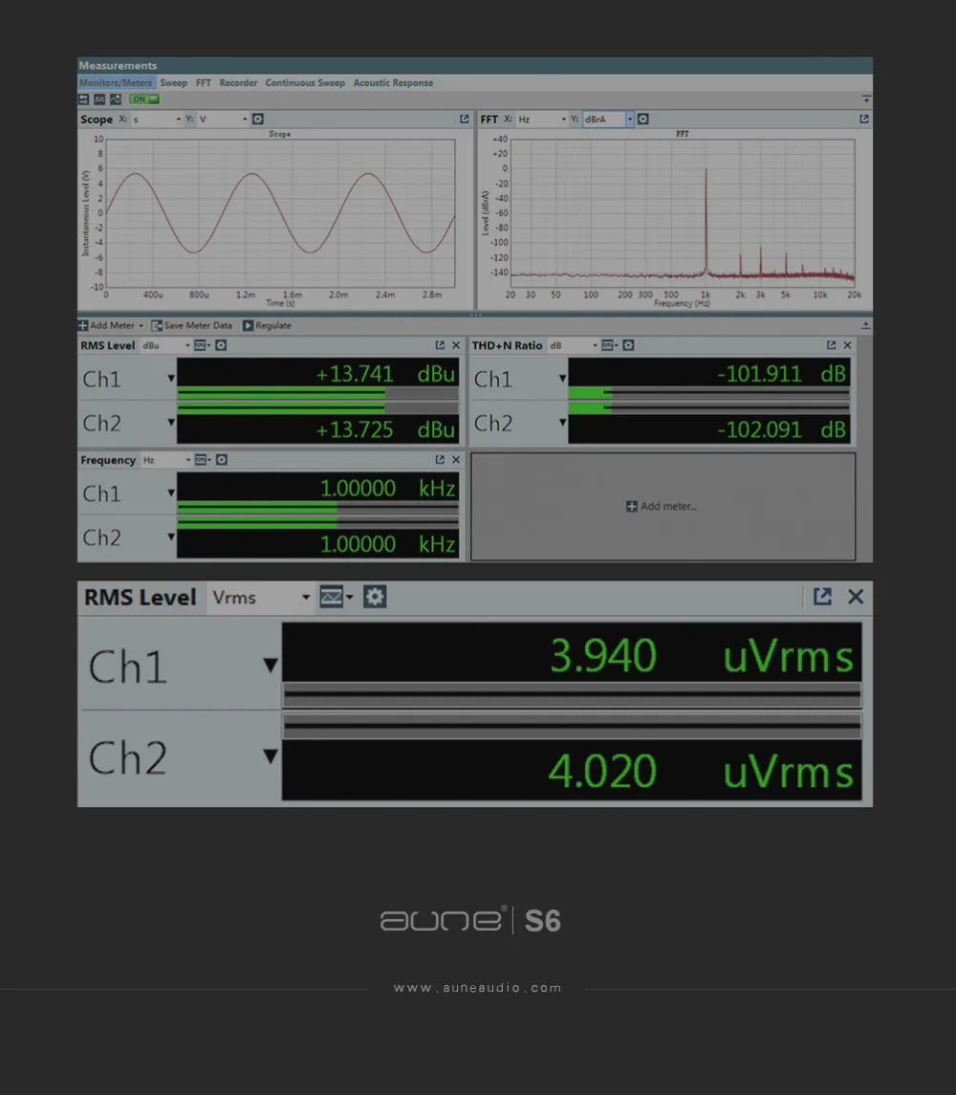Expand Ch1 arrow on Vrms RMS Level meter
The width and height of the screenshot is (956, 1095).
pyautogui.click(x=271, y=665)
